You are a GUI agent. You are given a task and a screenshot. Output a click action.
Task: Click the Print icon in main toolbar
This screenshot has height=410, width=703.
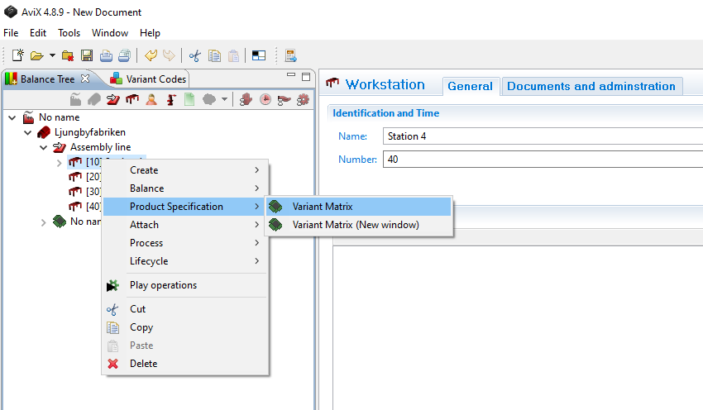tap(106, 56)
